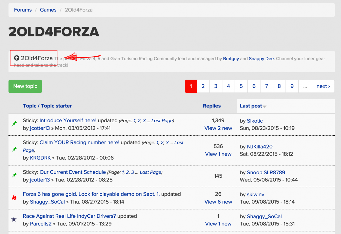Click the date Sun, 08/23/2015 - 10:19

click(x=267, y=128)
